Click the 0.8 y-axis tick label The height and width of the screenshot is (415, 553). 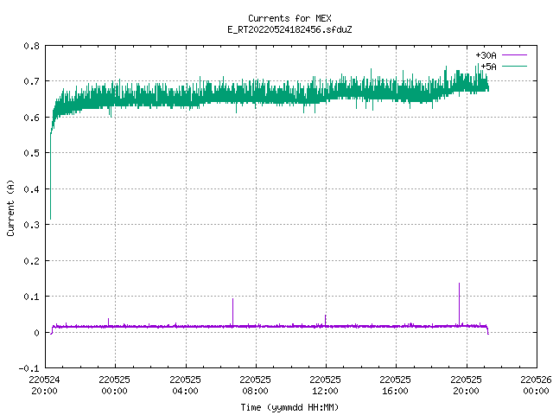coord(31,46)
